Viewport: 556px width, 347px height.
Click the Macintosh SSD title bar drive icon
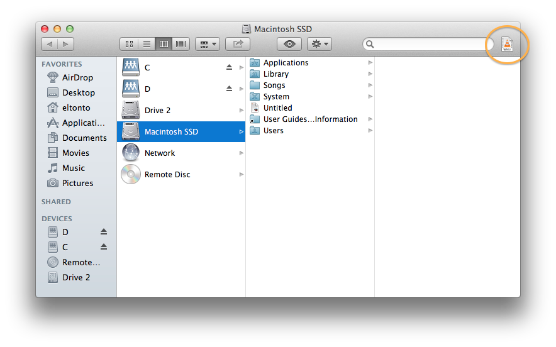(246, 29)
